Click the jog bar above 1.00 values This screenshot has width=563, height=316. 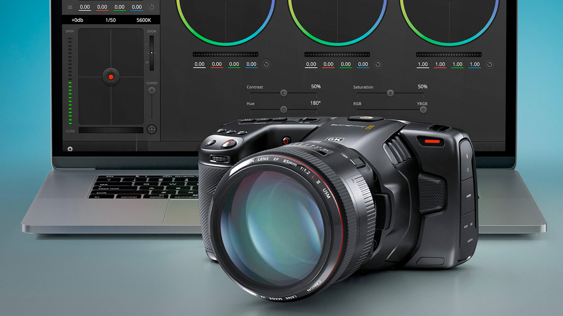click(x=449, y=54)
